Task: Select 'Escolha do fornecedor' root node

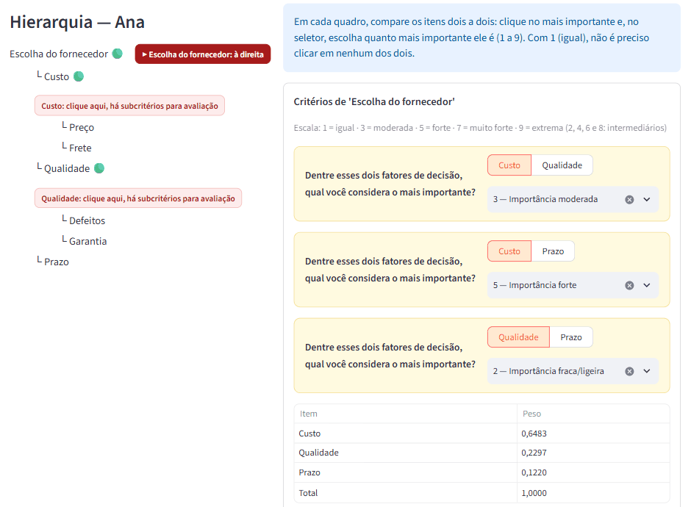Action: click(x=59, y=54)
